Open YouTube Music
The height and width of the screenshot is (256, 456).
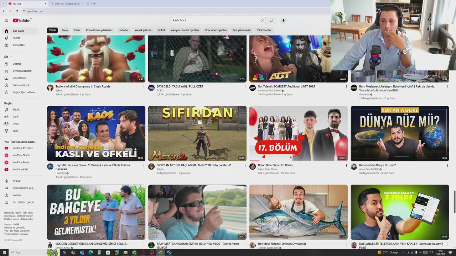(x=20, y=162)
